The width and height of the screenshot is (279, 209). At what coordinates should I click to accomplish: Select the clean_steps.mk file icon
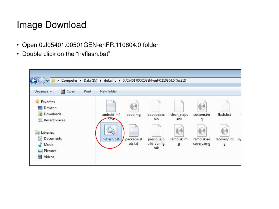pyautogui.click(x=179, y=106)
